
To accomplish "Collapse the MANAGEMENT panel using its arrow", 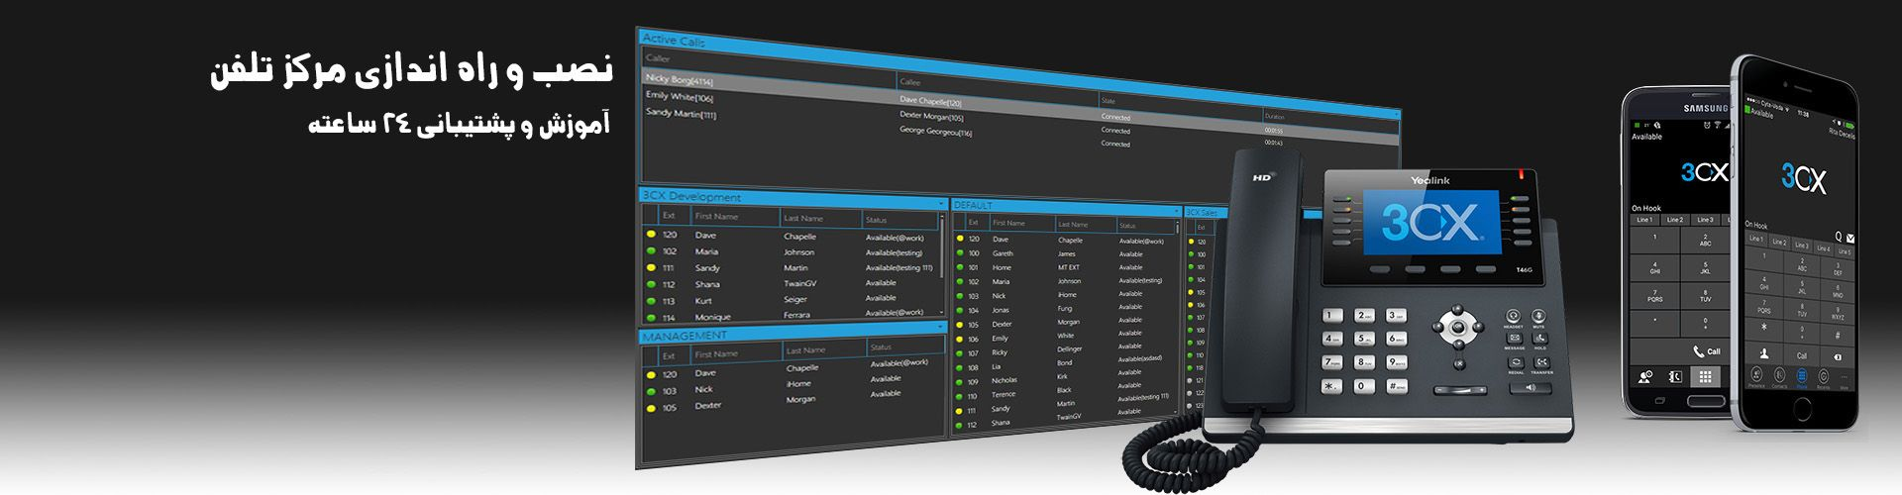I will [940, 326].
